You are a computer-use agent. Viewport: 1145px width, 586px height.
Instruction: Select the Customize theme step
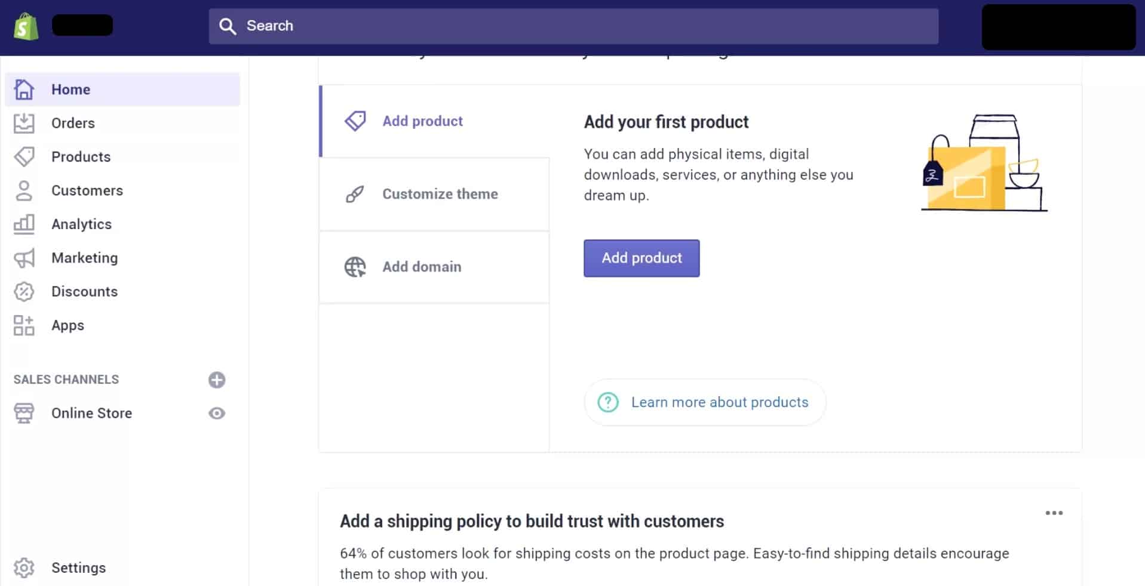[434, 194]
